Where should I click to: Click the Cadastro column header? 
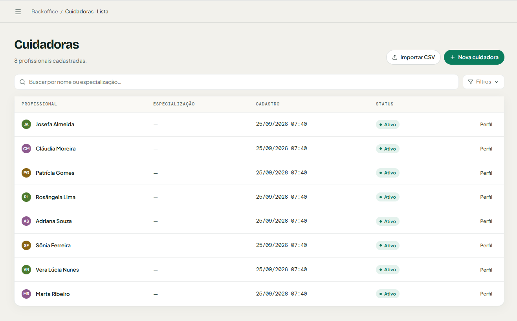268,104
